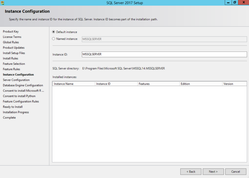Viewport: 249px width, 178px height.
Task: Select the Default instance radio button
Action: click(x=53, y=32)
